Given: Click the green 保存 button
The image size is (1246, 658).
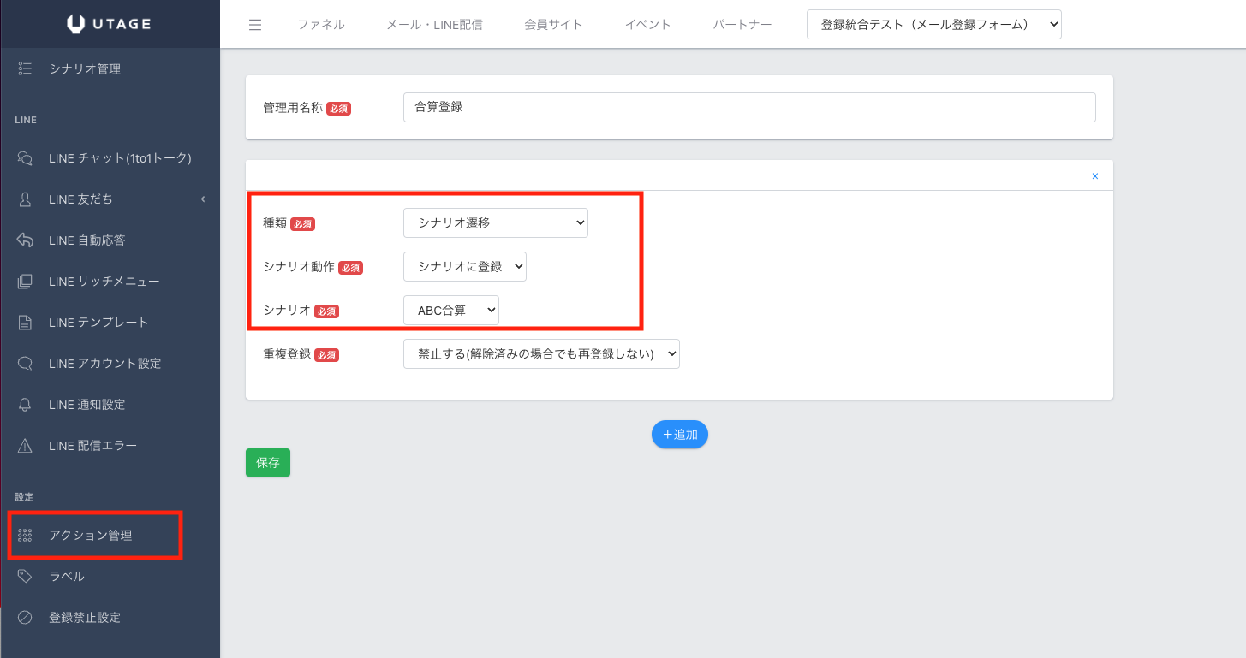Looking at the screenshot, I should click(267, 462).
